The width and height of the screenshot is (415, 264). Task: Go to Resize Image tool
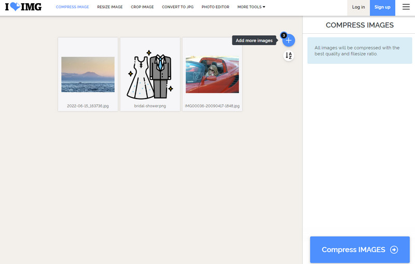tap(110, 7)
